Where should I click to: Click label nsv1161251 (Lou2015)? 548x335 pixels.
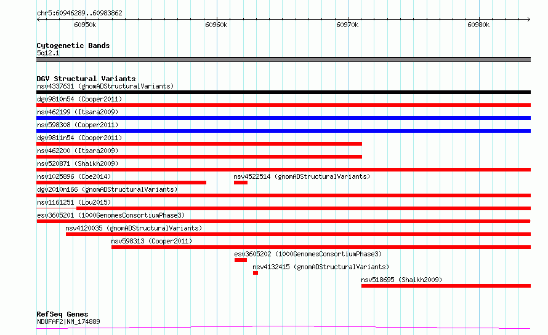pyautogui.click(x=74, y=202)
